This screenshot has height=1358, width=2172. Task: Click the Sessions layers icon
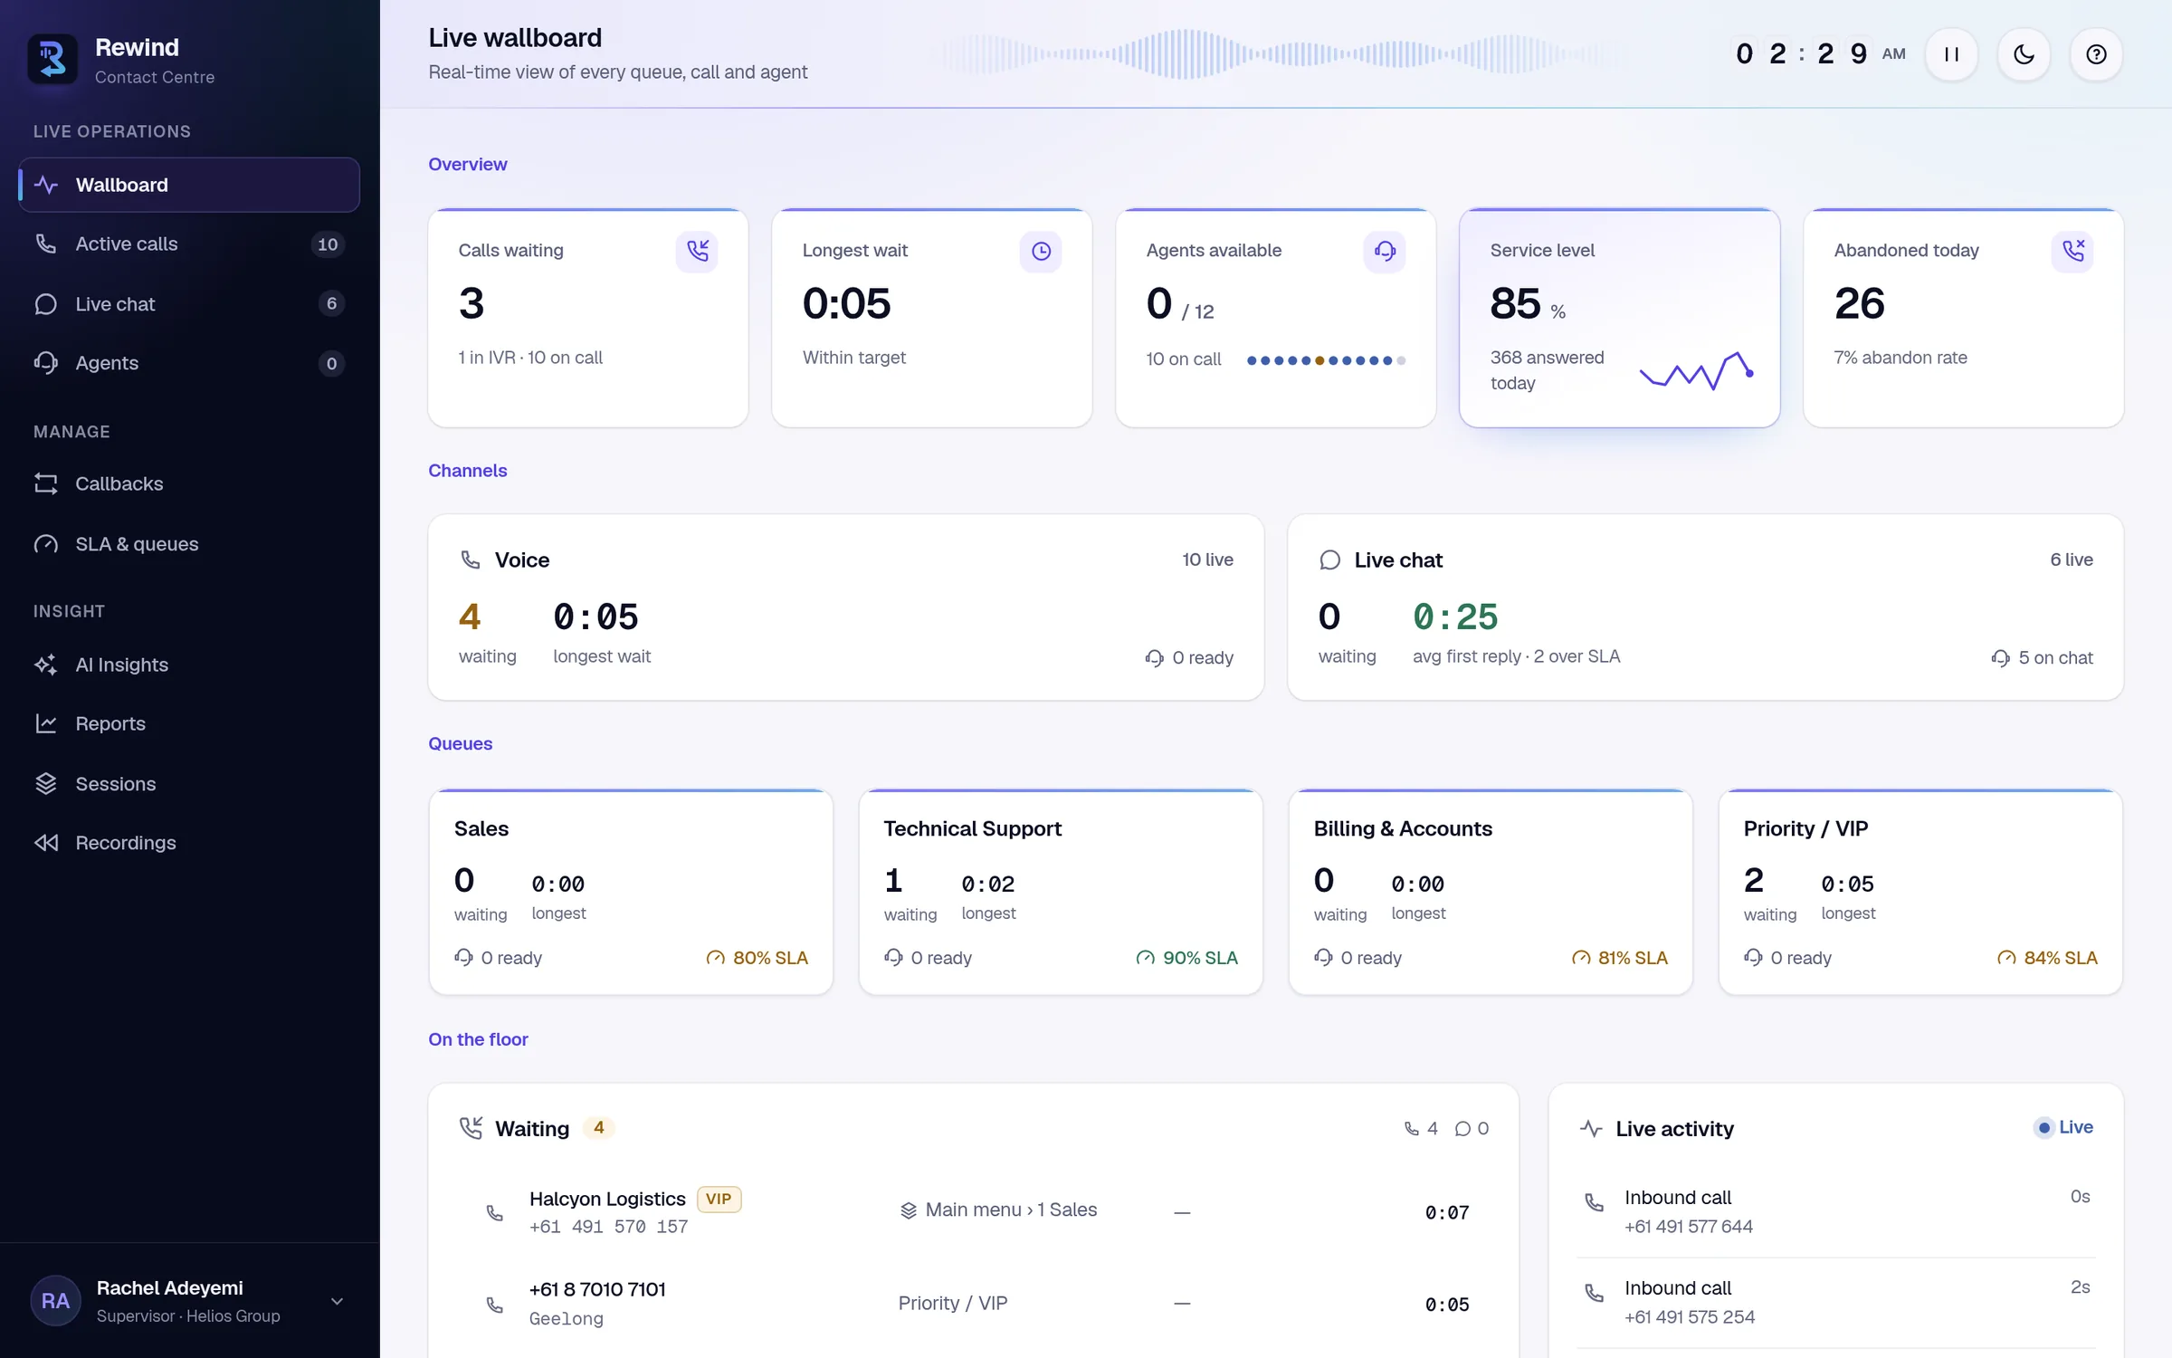45,784
